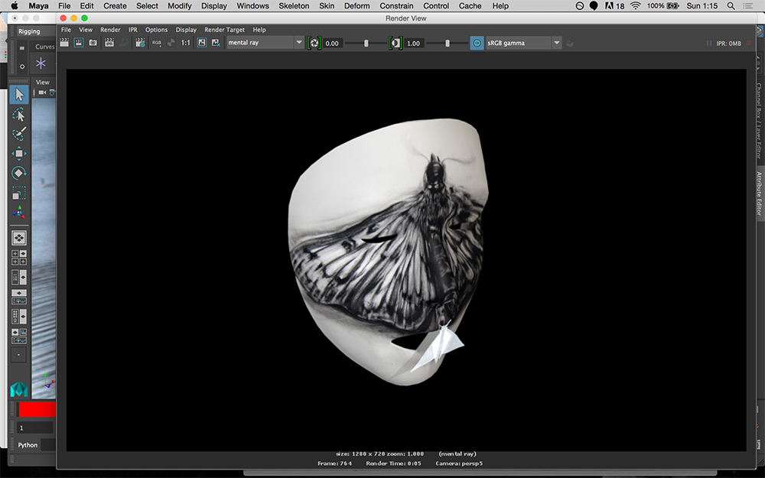Click the gamma value field showing 1.00

tap(414, 44)
